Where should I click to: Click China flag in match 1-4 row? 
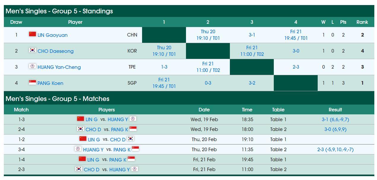[82, 159]
